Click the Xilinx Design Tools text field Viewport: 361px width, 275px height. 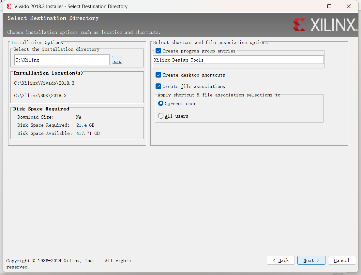pos(238,60)
